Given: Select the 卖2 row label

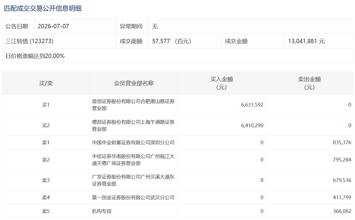Looking at the screenshot, I should click(x=46, y=160).
